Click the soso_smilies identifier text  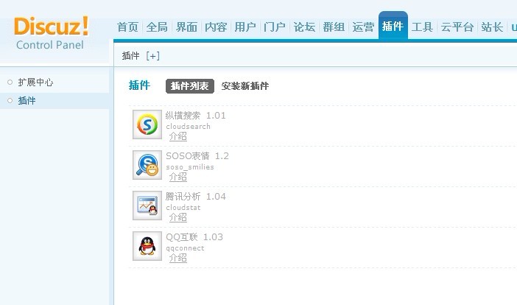click(190, 167)
